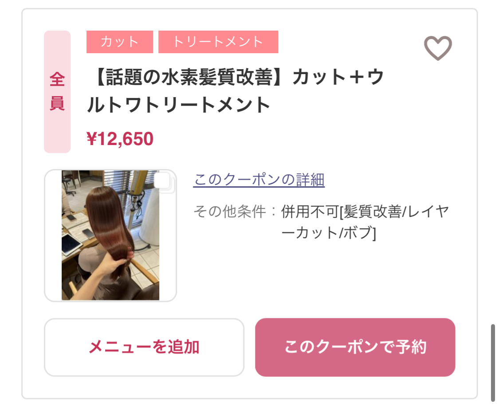Click the title's second line ルトワトリートメント
The height and width of the screenshot is (408, 499).
(178, 105)
